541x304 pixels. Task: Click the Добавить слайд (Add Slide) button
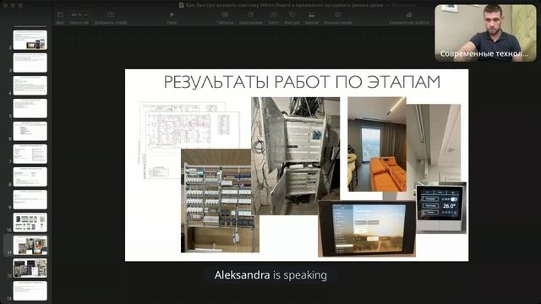coord(111,17)
